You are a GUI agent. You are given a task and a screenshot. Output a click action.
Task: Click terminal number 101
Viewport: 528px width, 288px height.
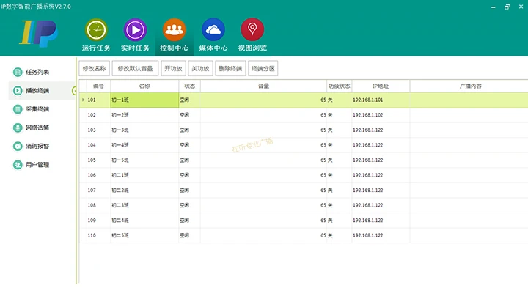[92, 100]
